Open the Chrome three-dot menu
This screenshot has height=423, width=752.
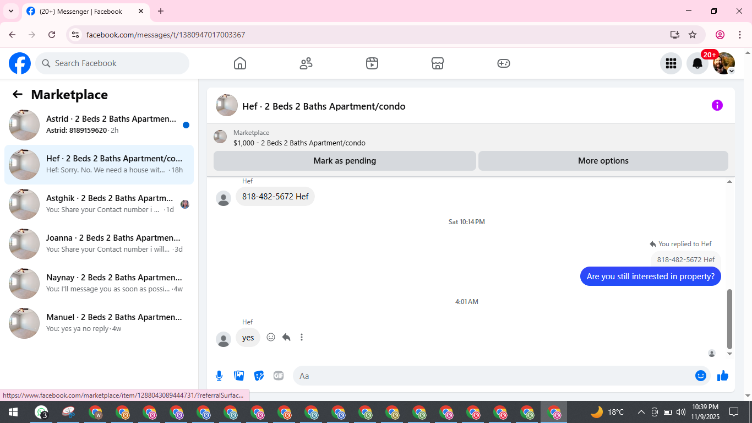tap(740, 35)
